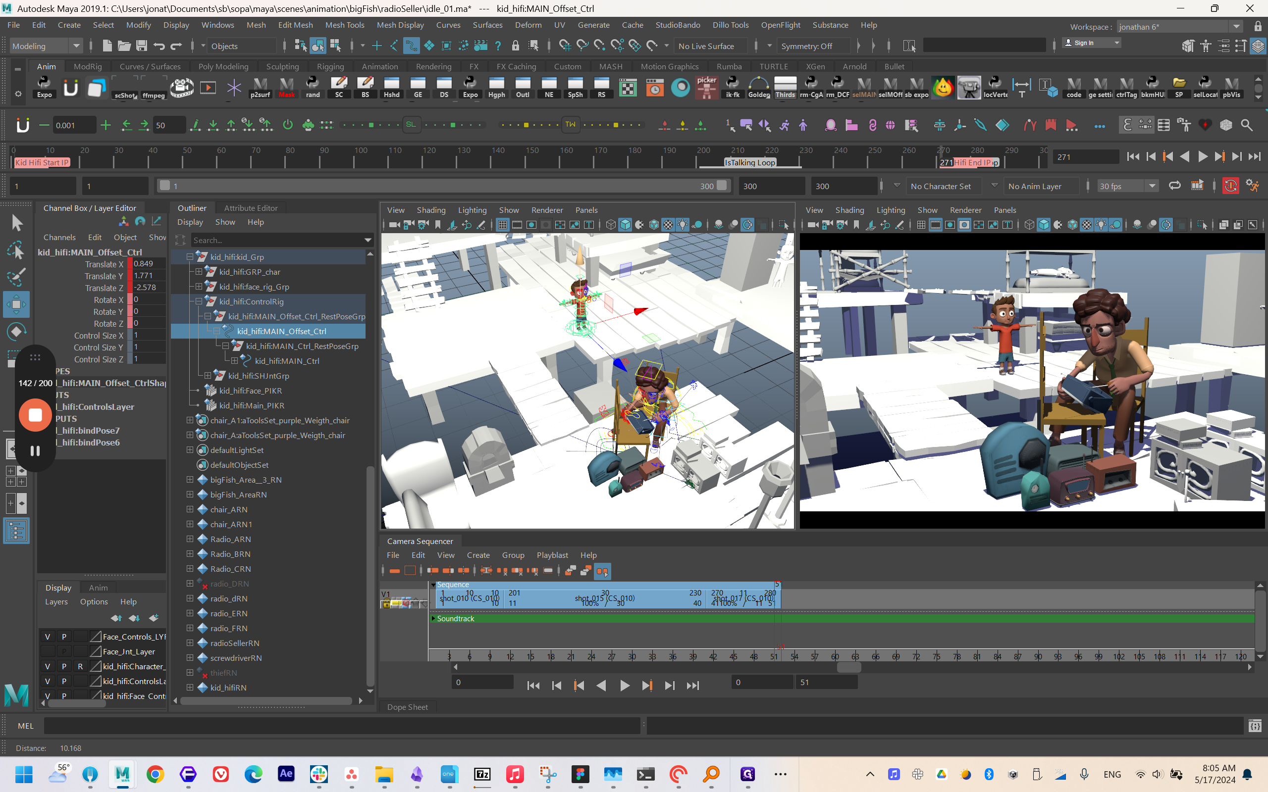Click the Golden ratio shelf icon

click(x=759, y=88)
